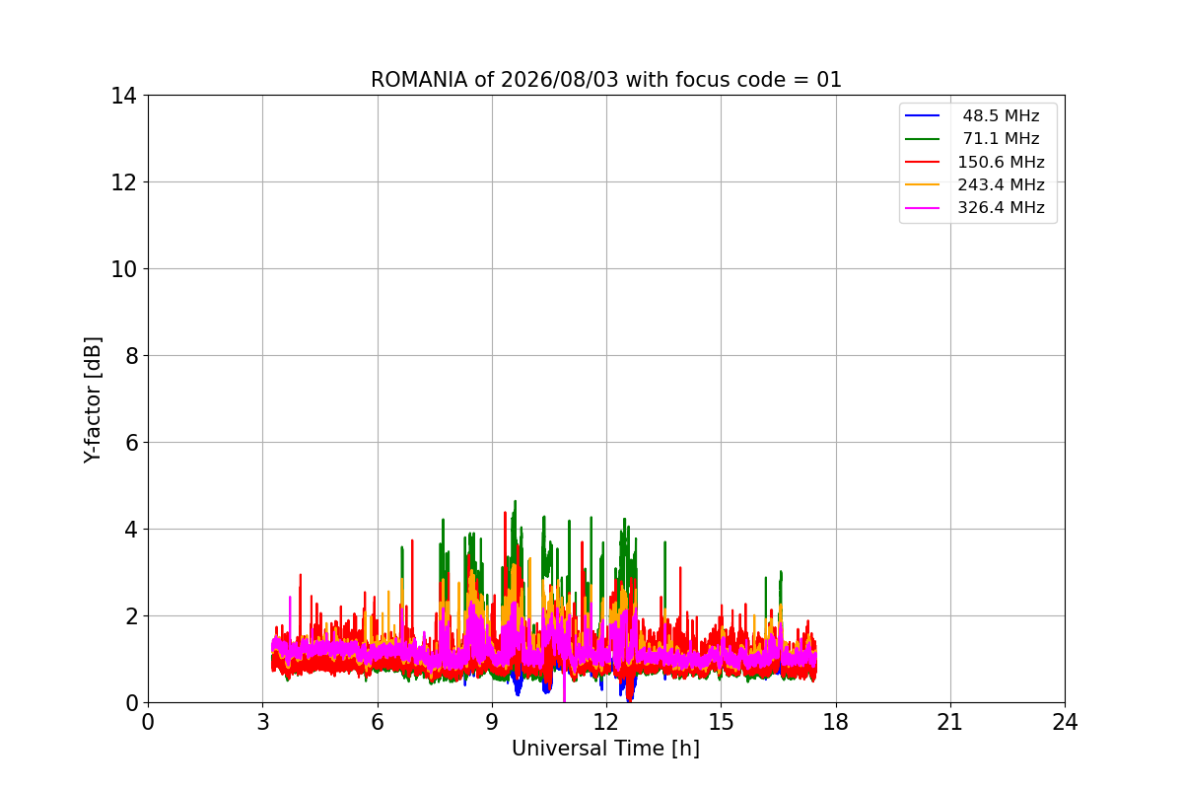The height and width of the screenshot is (789, 1183).
Task: Select the 48.5 MHz legend label
Action: point(1001,116)
